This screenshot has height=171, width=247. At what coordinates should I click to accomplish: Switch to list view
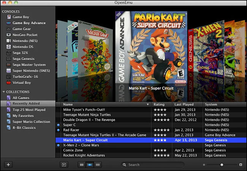[x=98, y=165]
